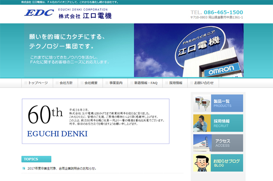Open 会社方針 navigation item

pyautogui.click(x=65, y=83)
